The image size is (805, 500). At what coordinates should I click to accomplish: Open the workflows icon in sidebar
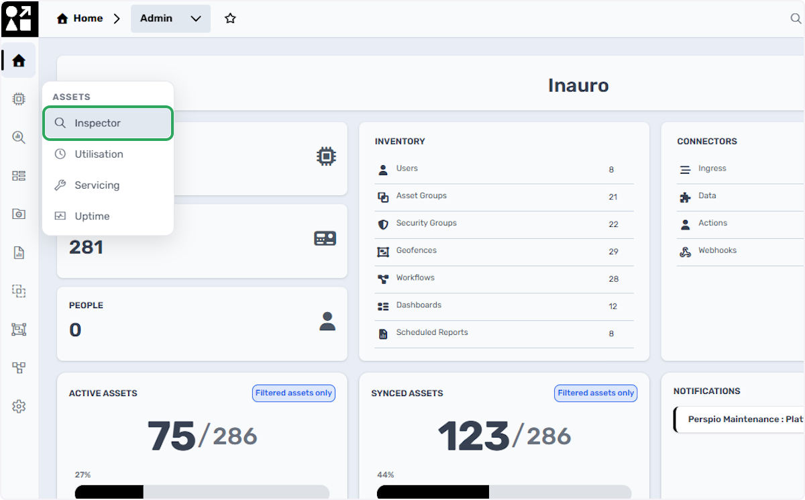[19, 368]
